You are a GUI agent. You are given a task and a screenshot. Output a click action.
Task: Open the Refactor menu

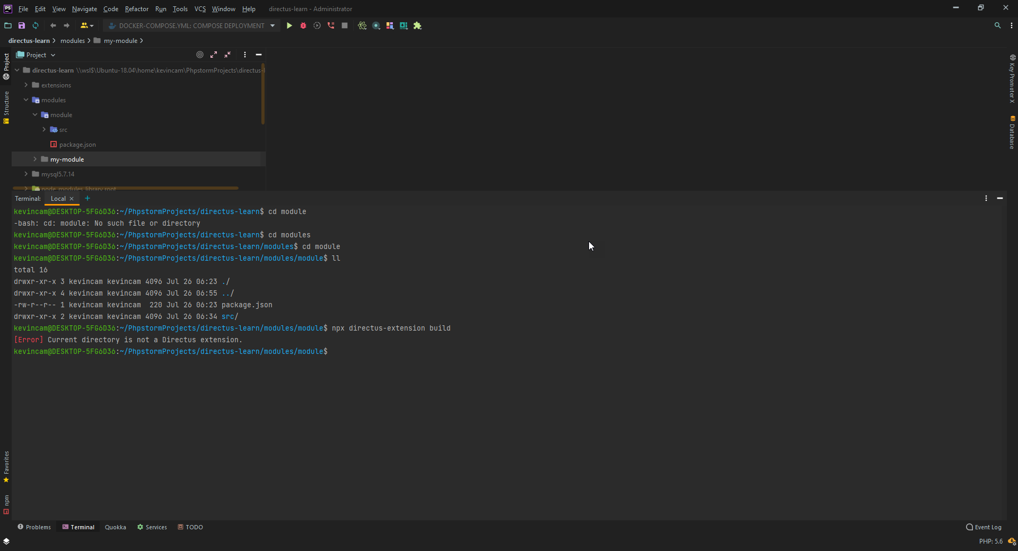click(x=137, y=9)
